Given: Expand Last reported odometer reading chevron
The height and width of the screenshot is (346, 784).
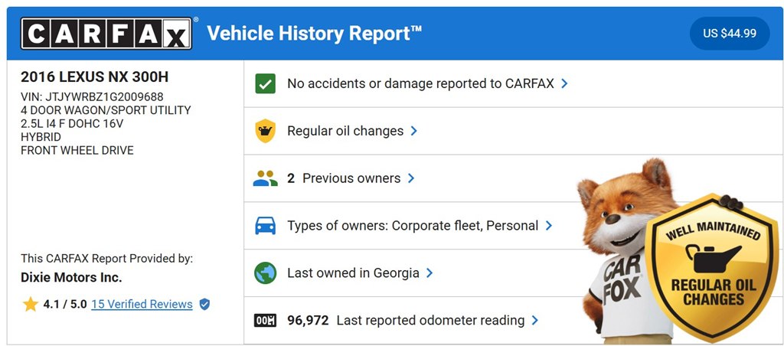Looking at the screenshot, I should pos(534,321).
